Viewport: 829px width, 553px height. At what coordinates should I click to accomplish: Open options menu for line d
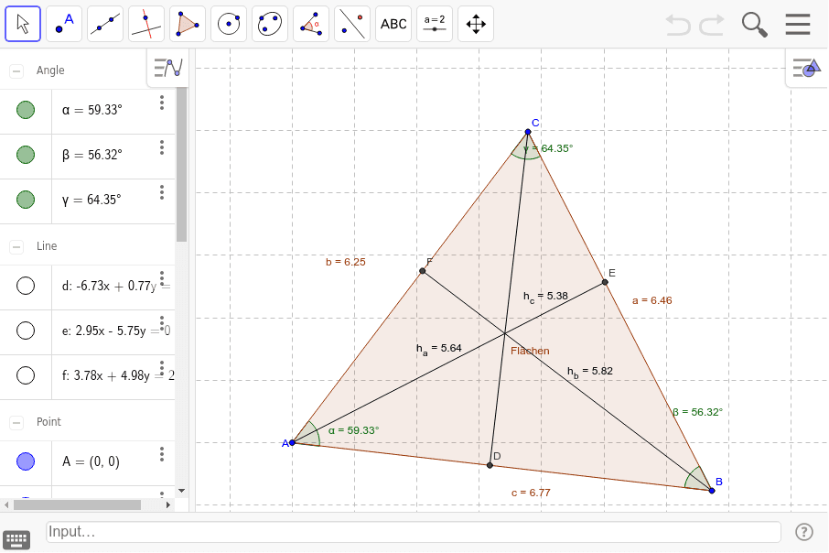point(162,277)
